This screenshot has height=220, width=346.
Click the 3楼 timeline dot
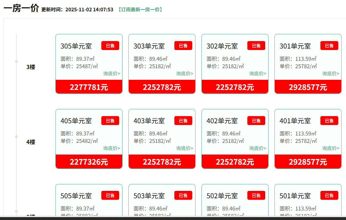[x=16, y=62]
